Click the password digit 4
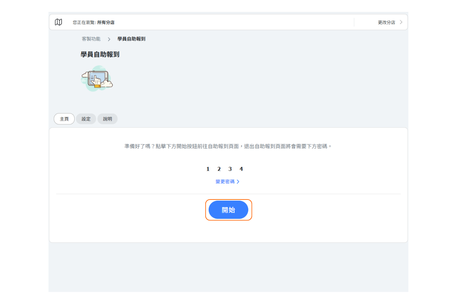457x304 pixels. pos(241,169)
